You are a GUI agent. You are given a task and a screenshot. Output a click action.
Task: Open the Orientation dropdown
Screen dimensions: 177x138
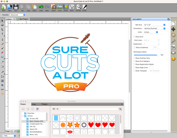coord(154,28)
